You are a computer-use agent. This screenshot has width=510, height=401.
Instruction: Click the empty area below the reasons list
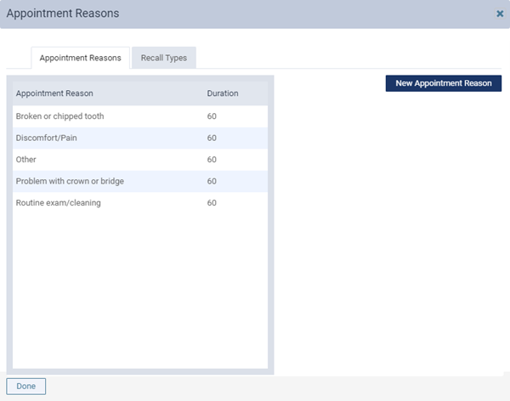click(140, 289)
